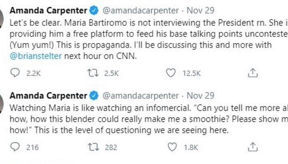Share the second tweet via share icon
The image size is (288, 164).
(253, 146)
